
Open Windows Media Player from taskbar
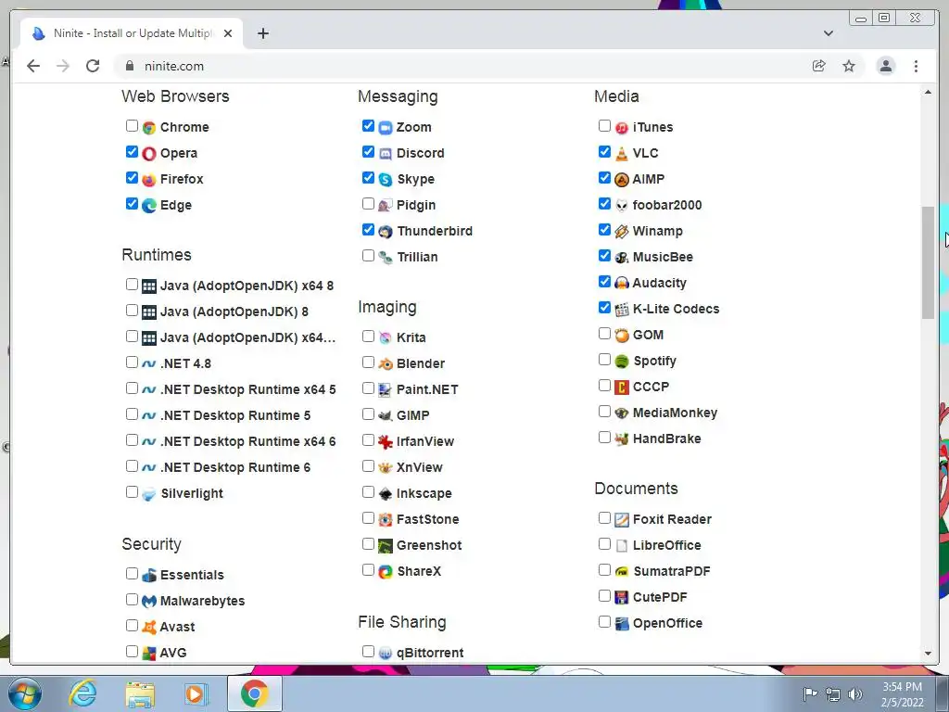click(x=196, y=693)
